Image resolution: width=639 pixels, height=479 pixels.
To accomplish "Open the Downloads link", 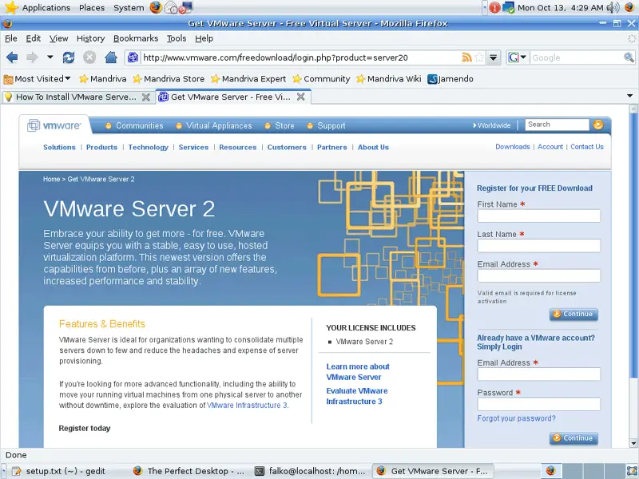I will (513, 147).
